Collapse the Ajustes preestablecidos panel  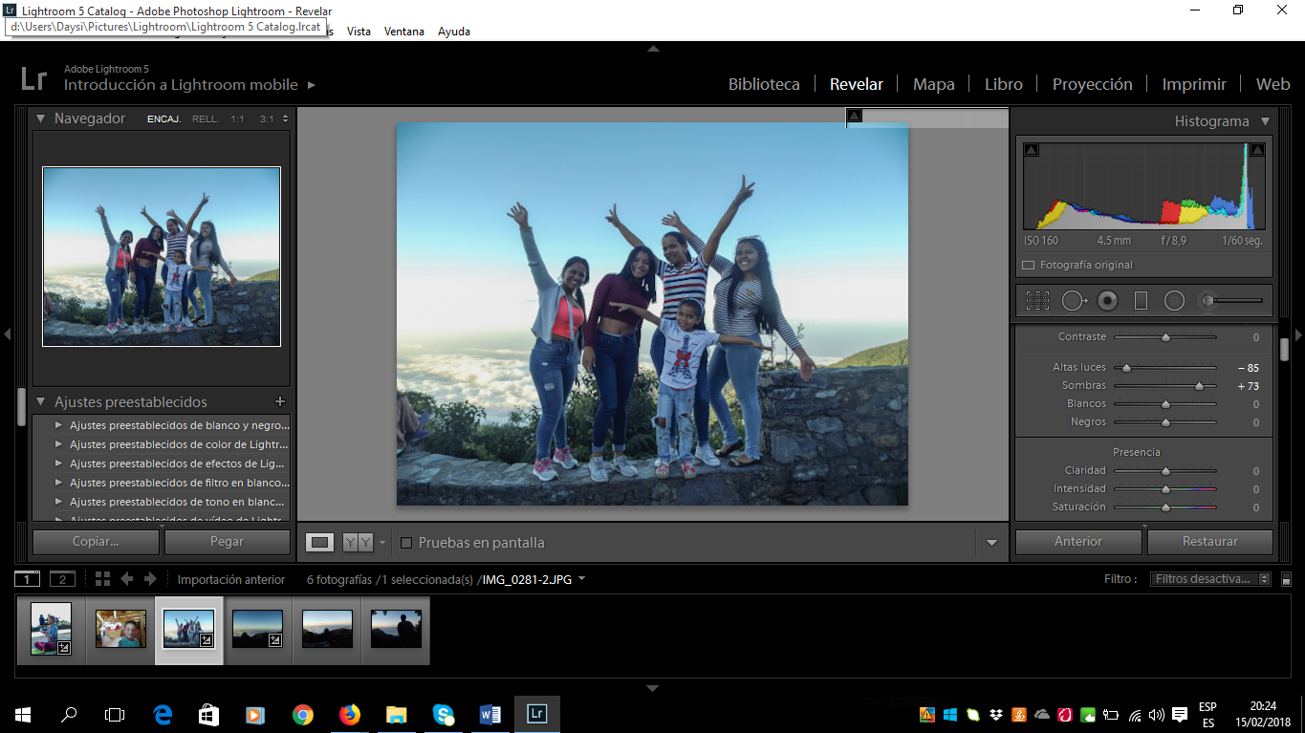[41, 402]
